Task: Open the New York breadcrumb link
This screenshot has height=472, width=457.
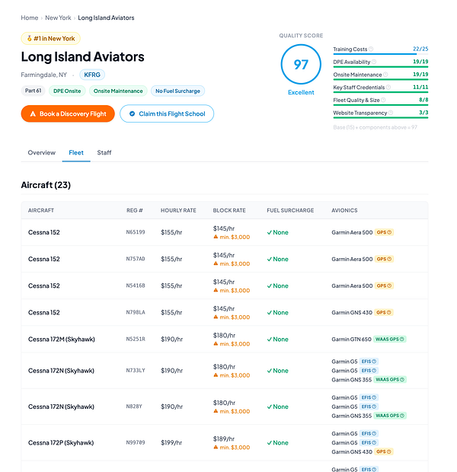Action: click(x=58, y=18)
